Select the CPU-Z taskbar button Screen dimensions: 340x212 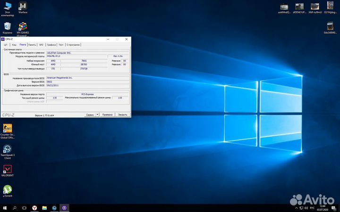[64, 208]
